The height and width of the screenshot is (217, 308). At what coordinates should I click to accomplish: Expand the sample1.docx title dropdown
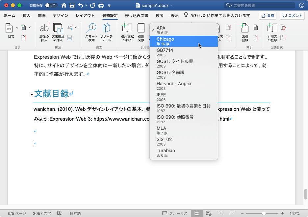171,5
